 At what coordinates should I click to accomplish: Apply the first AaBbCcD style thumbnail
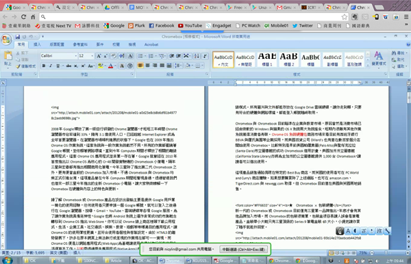click(x=223, y=60)
